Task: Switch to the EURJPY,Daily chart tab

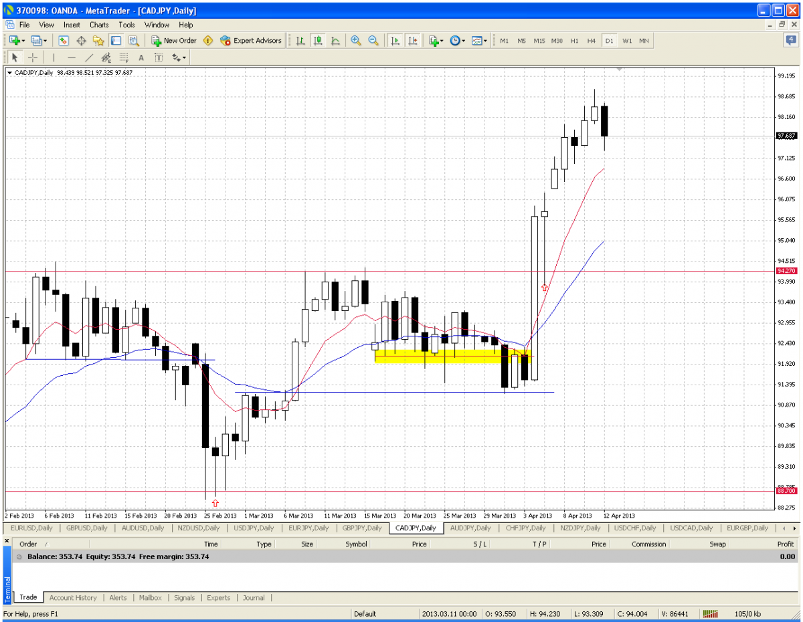Action: pos(308,528)
